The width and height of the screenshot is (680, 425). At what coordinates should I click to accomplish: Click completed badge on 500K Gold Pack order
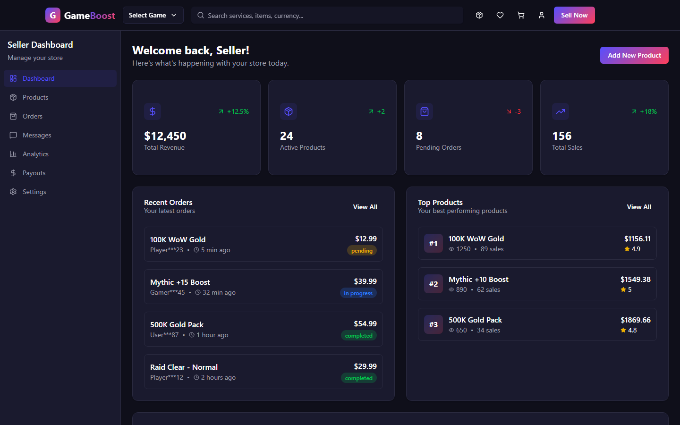[359, 336]
